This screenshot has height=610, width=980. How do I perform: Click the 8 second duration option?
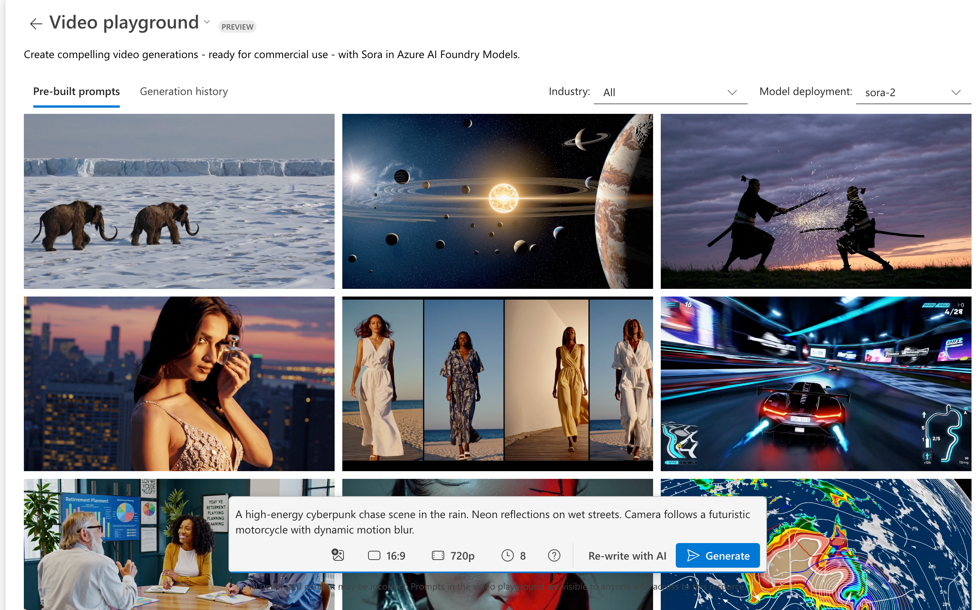[513, 555]
